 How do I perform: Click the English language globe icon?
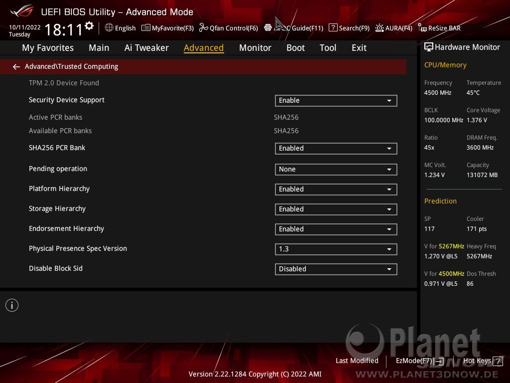(109, 28)
